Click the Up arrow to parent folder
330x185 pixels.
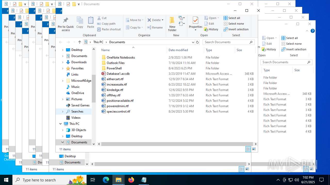point(80,42)
